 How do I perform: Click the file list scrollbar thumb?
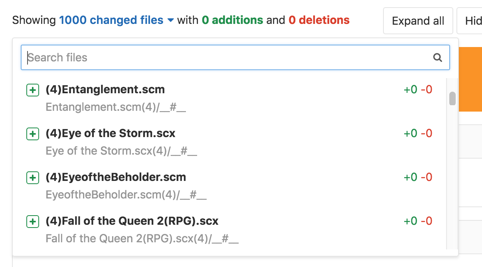tap(452, 98)
